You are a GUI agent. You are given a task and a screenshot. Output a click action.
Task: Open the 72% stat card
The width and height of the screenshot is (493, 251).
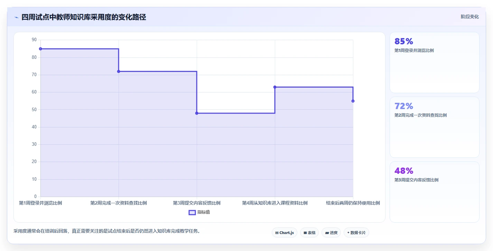point(434,127)
